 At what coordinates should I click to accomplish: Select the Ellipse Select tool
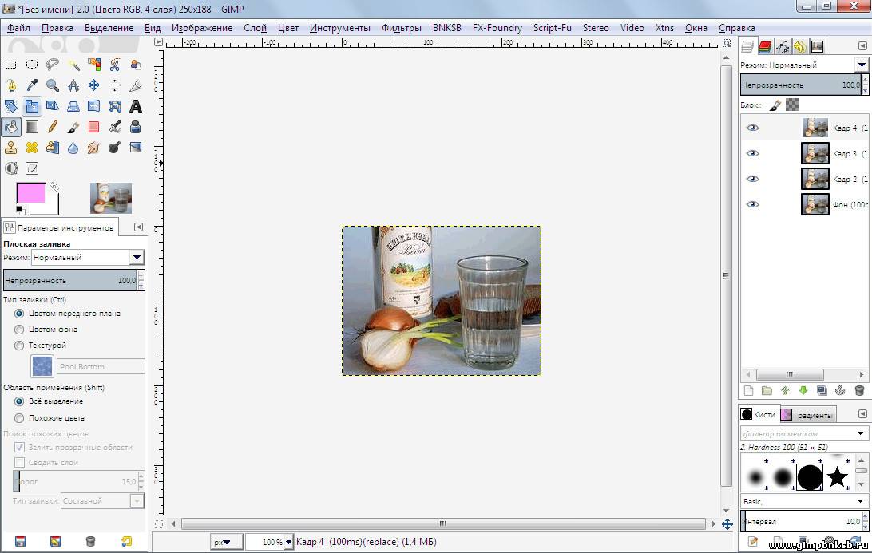pos(32,65)
